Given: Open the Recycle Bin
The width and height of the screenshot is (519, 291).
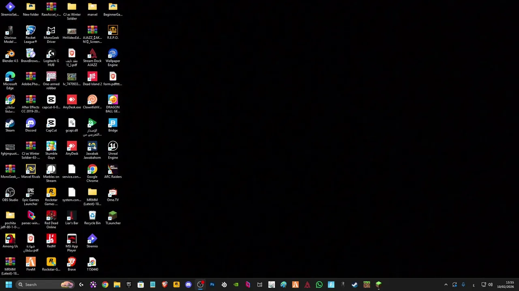Looking at the screenshot, I should [92, 218].
